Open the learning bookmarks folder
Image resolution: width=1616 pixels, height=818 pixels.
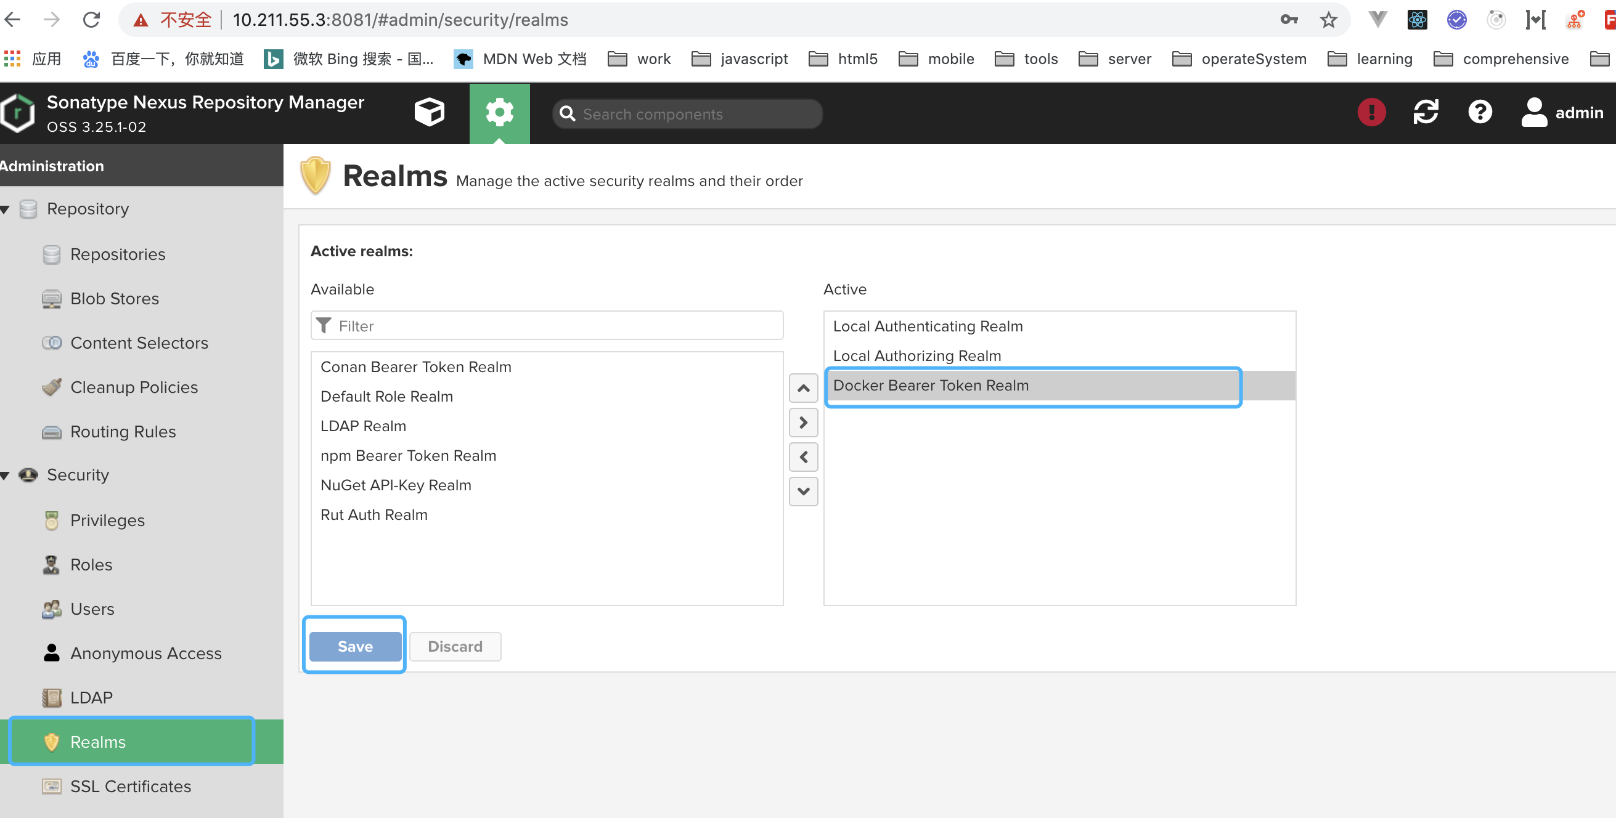tap(1369, 59)
